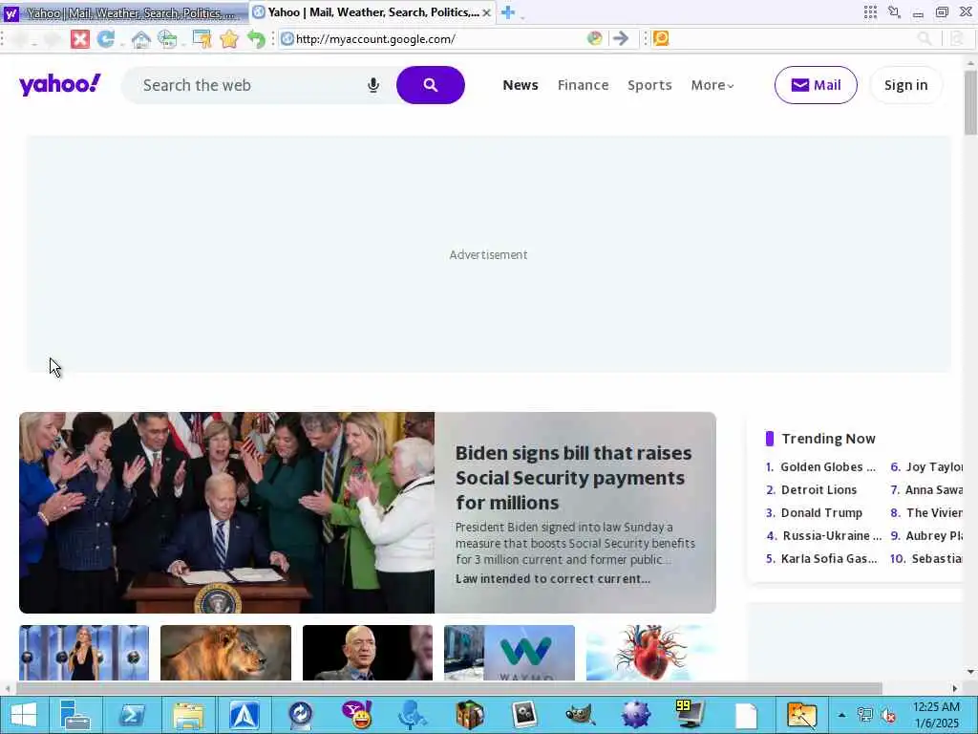Open the heart illustration thumbnail story
This screenshot has width=978, height=734.
tap(651, 653)
